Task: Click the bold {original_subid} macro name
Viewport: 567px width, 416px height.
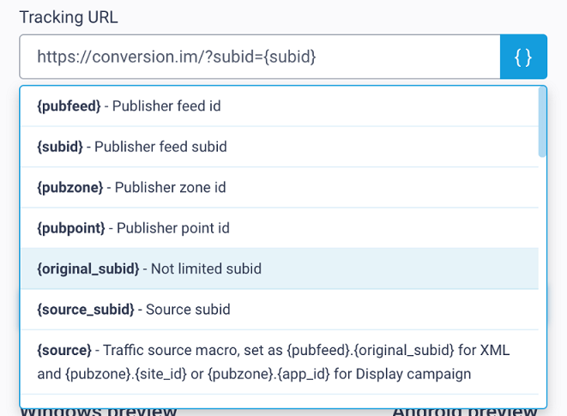Action: (x=87, y=268)
